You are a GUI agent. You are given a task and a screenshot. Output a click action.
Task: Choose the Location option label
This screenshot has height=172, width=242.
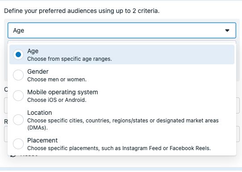[x=39, y=113]
